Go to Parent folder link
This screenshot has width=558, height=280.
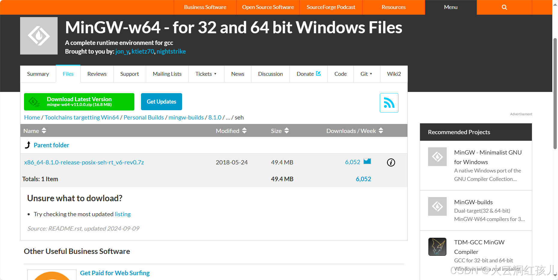click(x=51, y=145)
